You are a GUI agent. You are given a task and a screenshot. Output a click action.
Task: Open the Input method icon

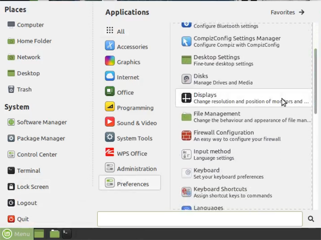click(186, 154)
